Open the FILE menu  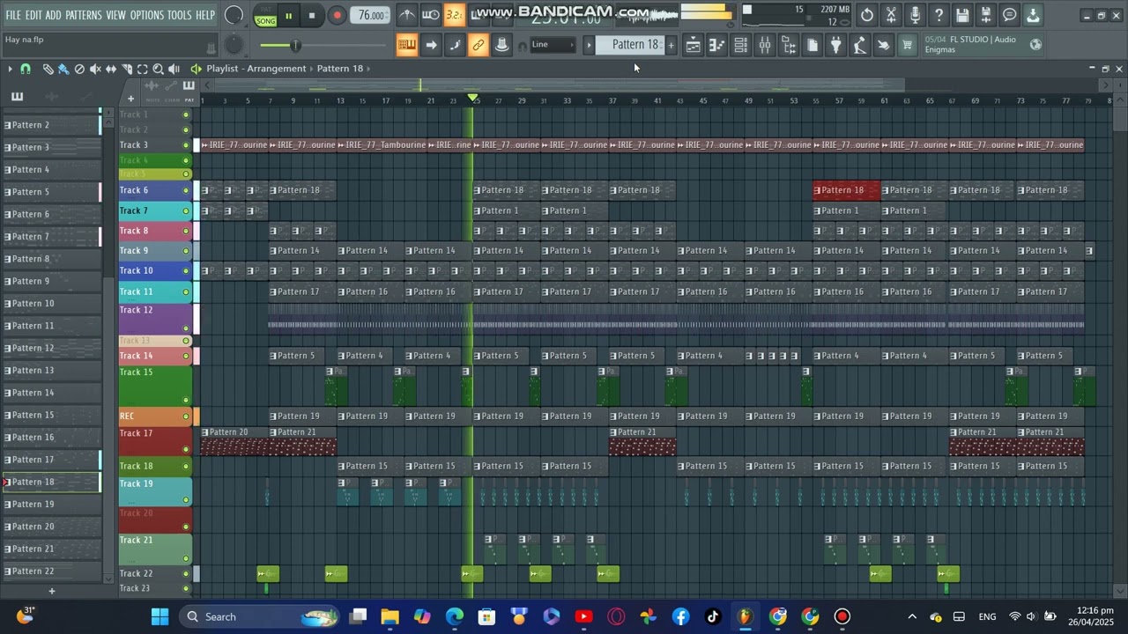click(x=13, y=15)
